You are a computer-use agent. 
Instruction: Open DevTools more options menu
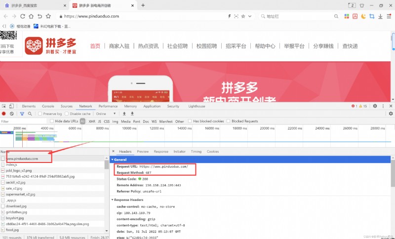coord(383,106)
